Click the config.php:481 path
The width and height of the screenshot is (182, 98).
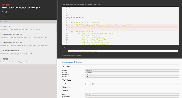(13, 62)
